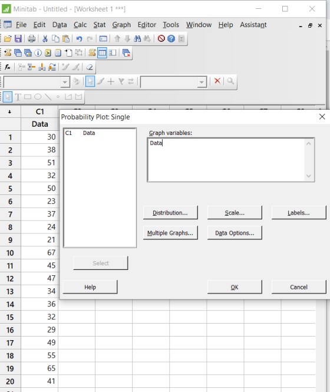
Task: Click the Graph variables scroll up arrow
Action: [x=309, y=143]
